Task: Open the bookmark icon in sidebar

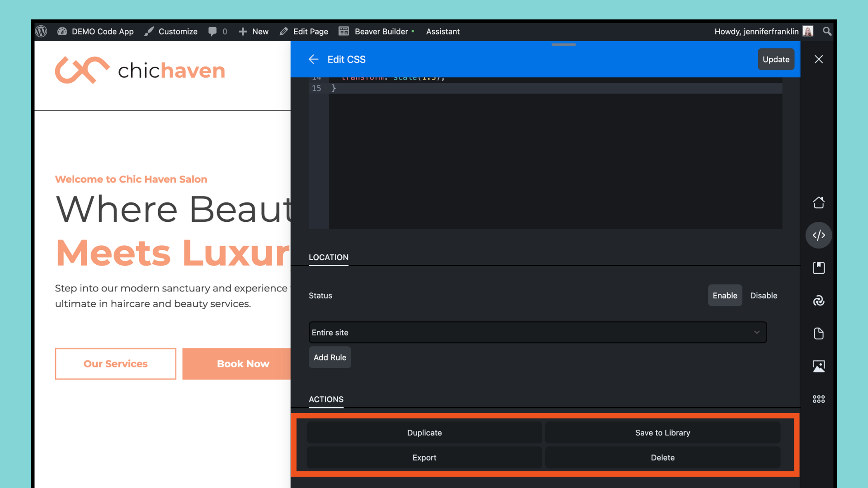Action: [818, 268]
